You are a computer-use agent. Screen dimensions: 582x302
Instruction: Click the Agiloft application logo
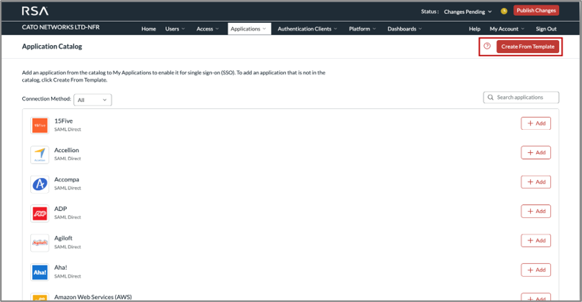click(x=40, y=242)
